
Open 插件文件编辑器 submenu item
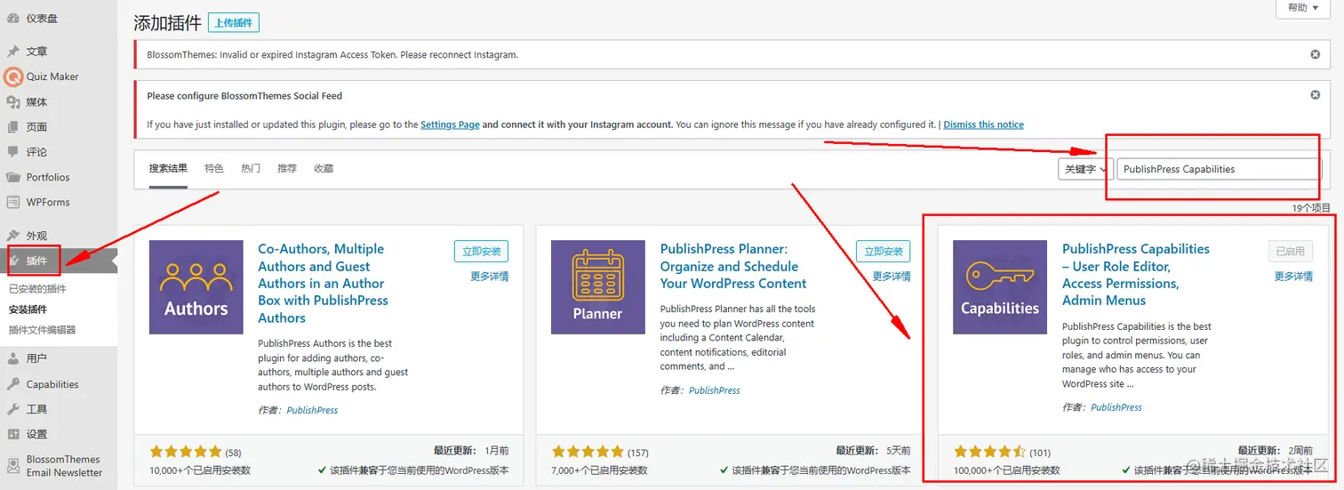[42, 330]
